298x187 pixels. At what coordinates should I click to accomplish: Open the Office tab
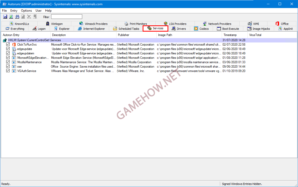(x=282, y=24)
